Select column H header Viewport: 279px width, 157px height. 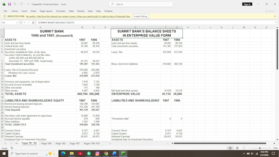pos(188,27)
